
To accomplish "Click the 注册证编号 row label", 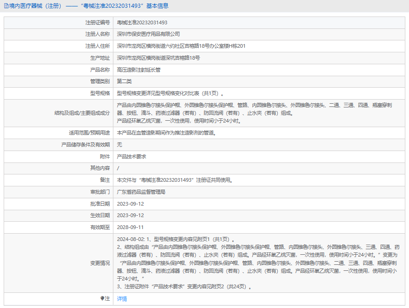I will 98,22.
